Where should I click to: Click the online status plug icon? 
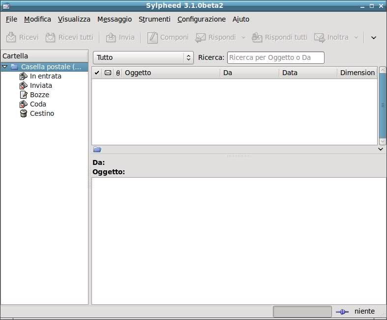click(x=342, y=312)
